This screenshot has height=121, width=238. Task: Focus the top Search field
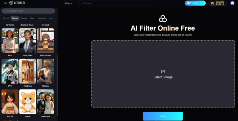[116, 3]
